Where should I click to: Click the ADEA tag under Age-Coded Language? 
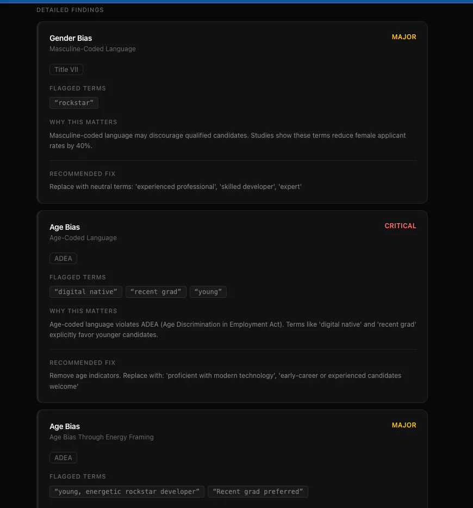[63, 258]
